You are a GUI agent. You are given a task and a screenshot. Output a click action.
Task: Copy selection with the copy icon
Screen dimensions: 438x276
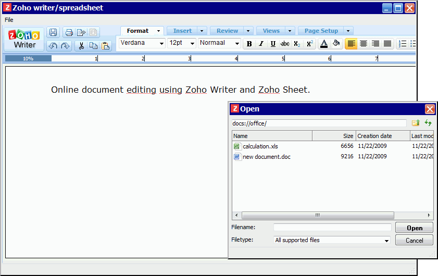point(93,45)
